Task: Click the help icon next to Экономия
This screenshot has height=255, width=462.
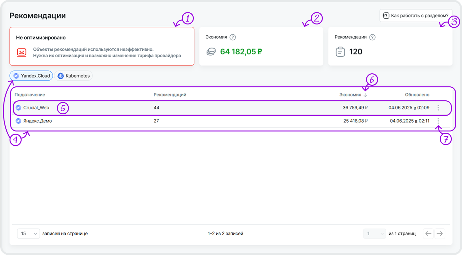Action: pos(233,37)
